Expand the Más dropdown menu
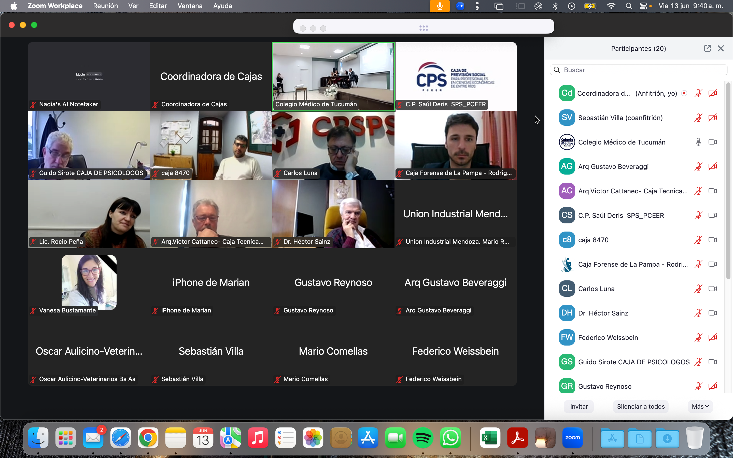 (x=700, y=407)
